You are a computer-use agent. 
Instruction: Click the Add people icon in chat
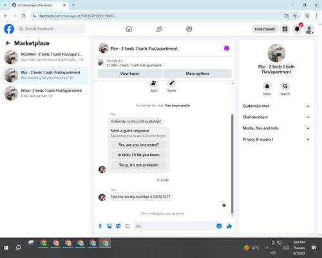point(154,83)
